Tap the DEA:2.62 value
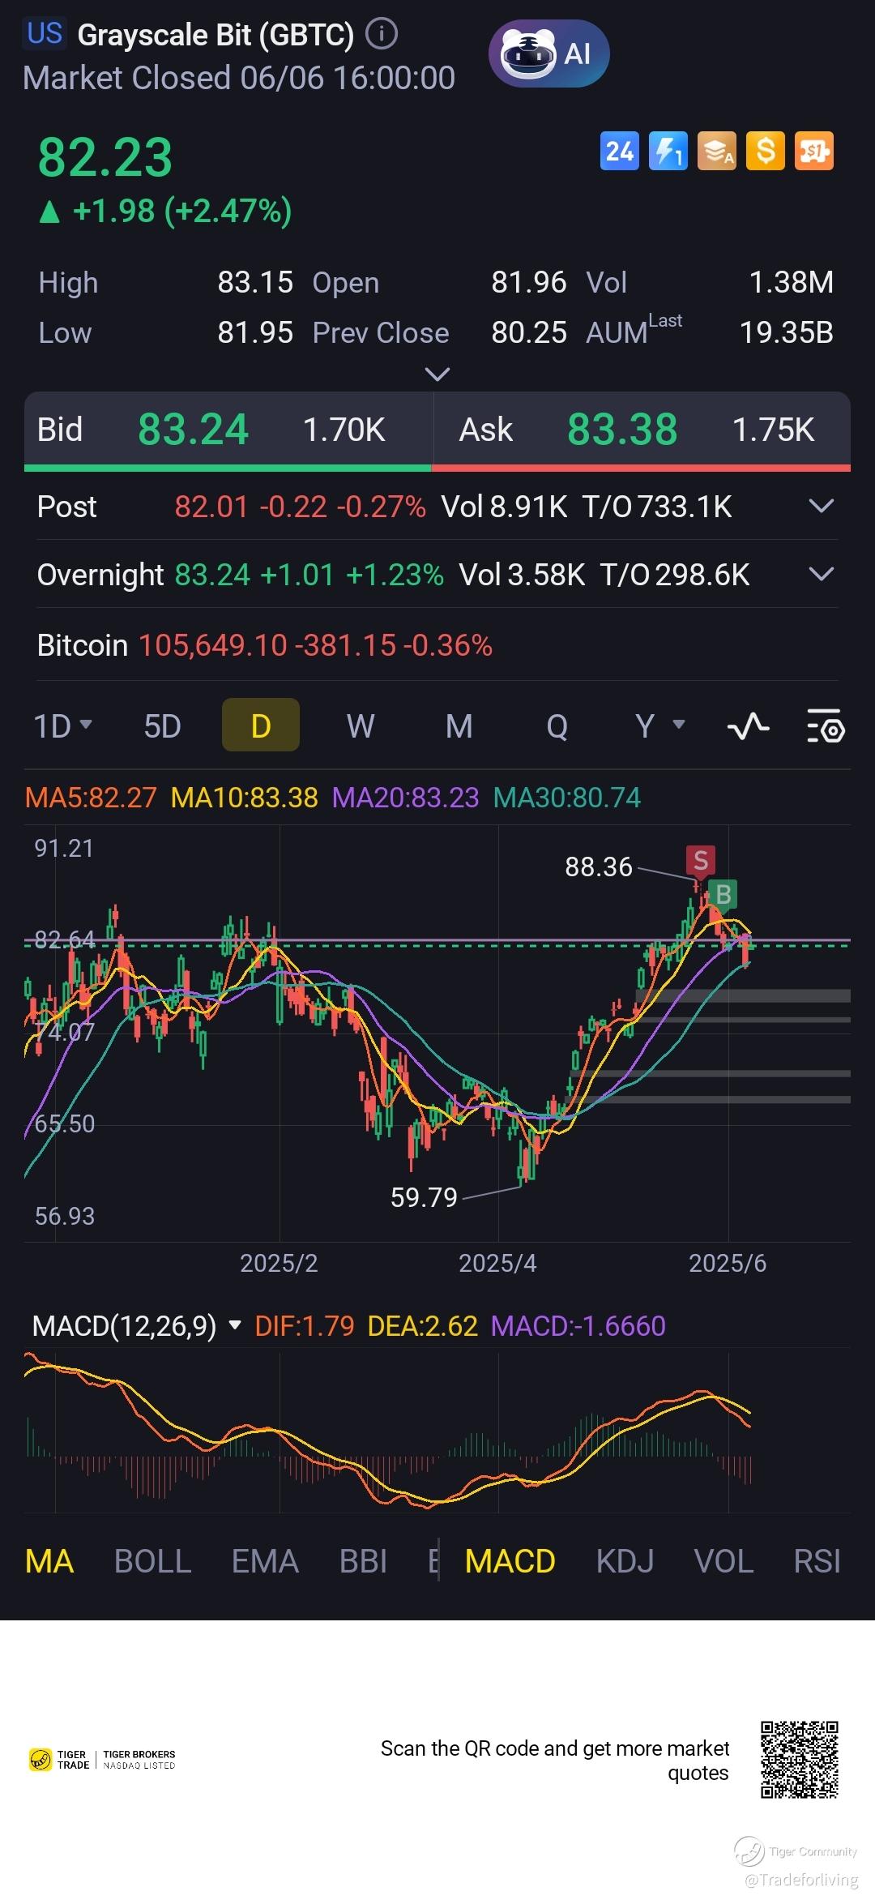This screenshot has width=875, height=1900. (423, 1326)
